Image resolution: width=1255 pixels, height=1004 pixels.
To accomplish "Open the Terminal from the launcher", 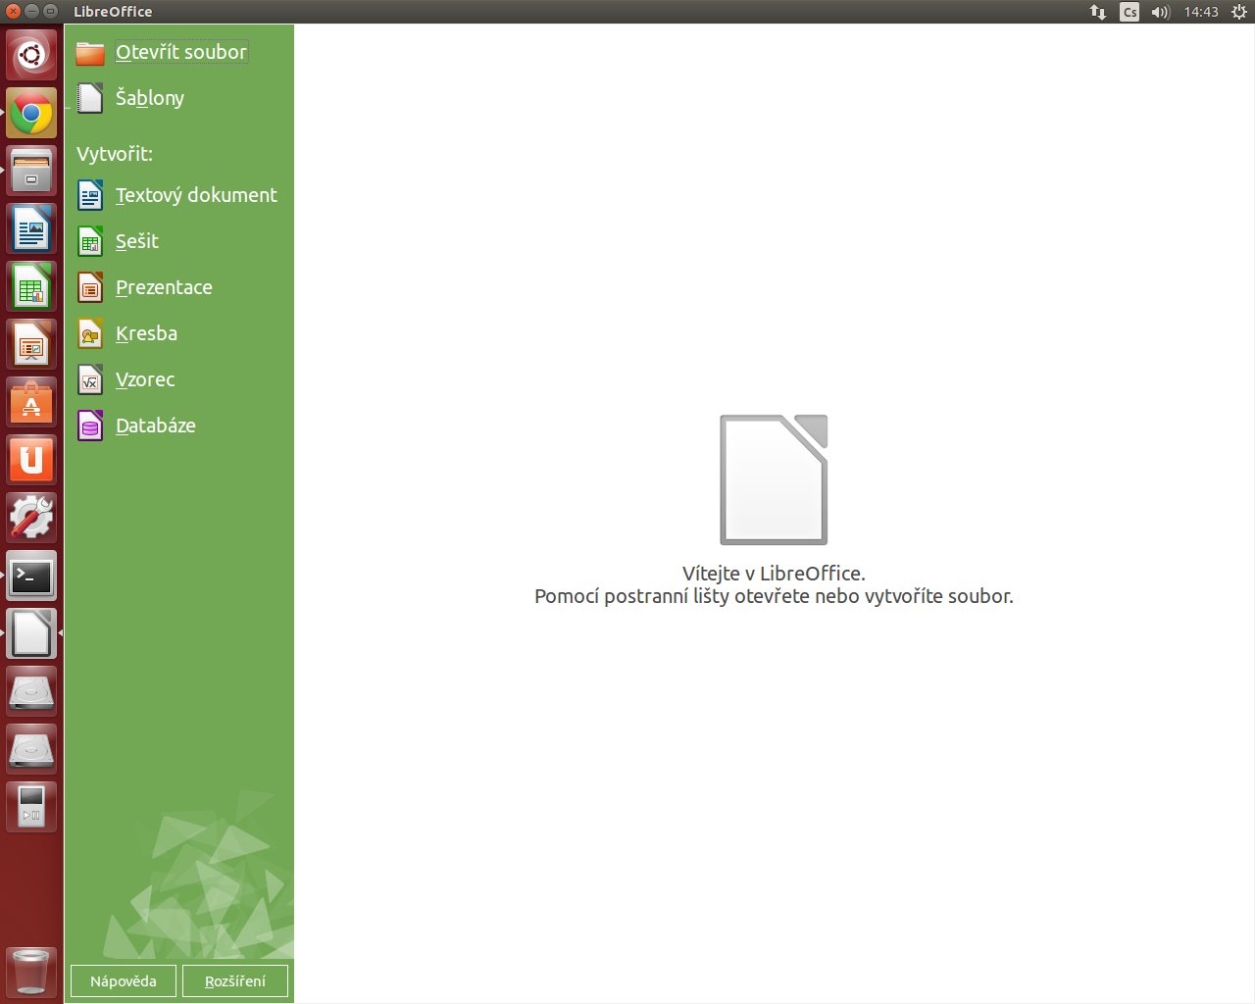I will pos(31,577).
